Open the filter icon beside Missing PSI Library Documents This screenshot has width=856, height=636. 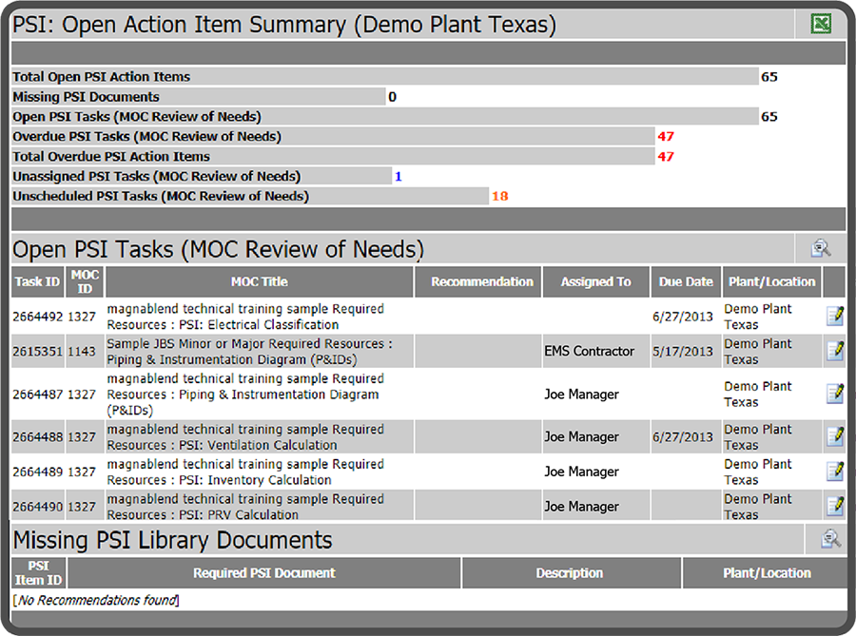829,539
